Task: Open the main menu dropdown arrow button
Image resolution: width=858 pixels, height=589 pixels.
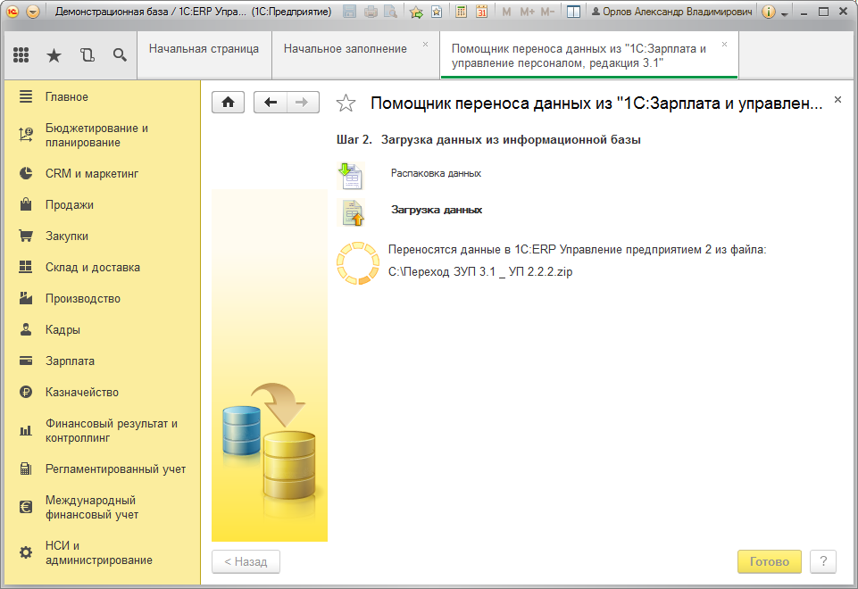Action: point(33,12)
